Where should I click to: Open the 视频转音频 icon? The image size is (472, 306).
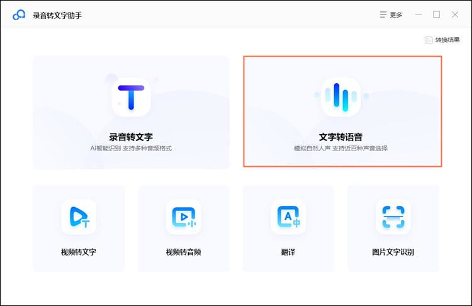pos(184,217)
